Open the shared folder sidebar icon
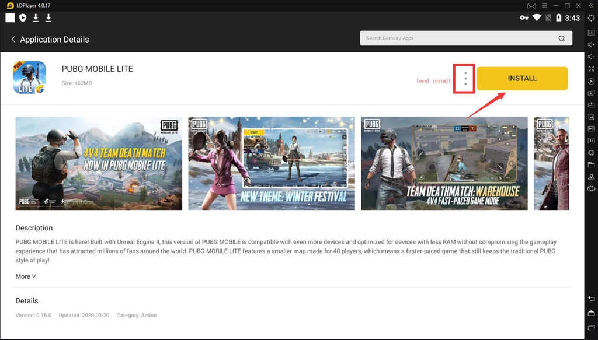598x340 pixels. pyautogui.click(x=591, y=164)
